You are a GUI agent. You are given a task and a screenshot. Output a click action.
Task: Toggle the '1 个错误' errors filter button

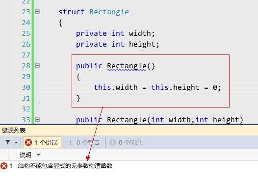(x=42, y=142)
